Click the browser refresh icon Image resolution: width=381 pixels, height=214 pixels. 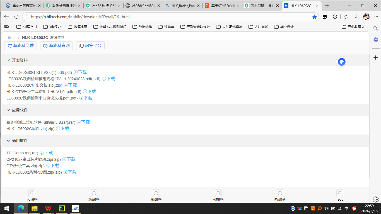(16, 17)
